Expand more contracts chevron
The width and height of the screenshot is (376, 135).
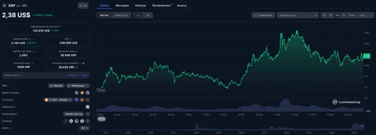pos(88,100)
